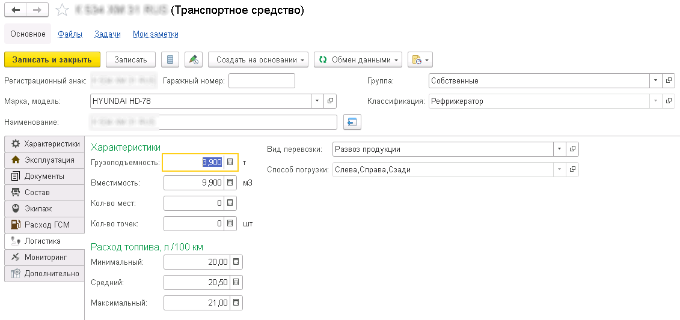Go back with the left arrow button
The width and height of the screenshot is (680, 320).
16,10
